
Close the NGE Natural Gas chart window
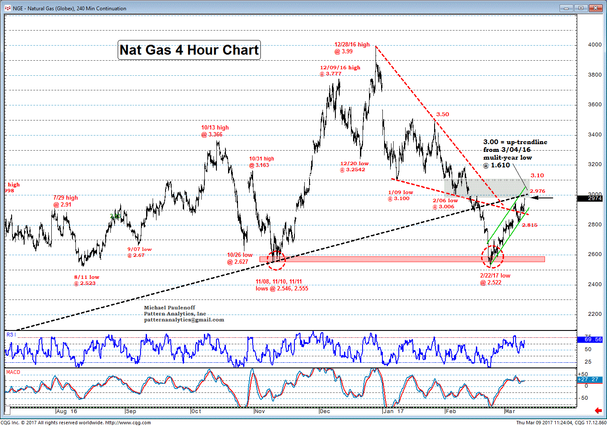[595, 8]
